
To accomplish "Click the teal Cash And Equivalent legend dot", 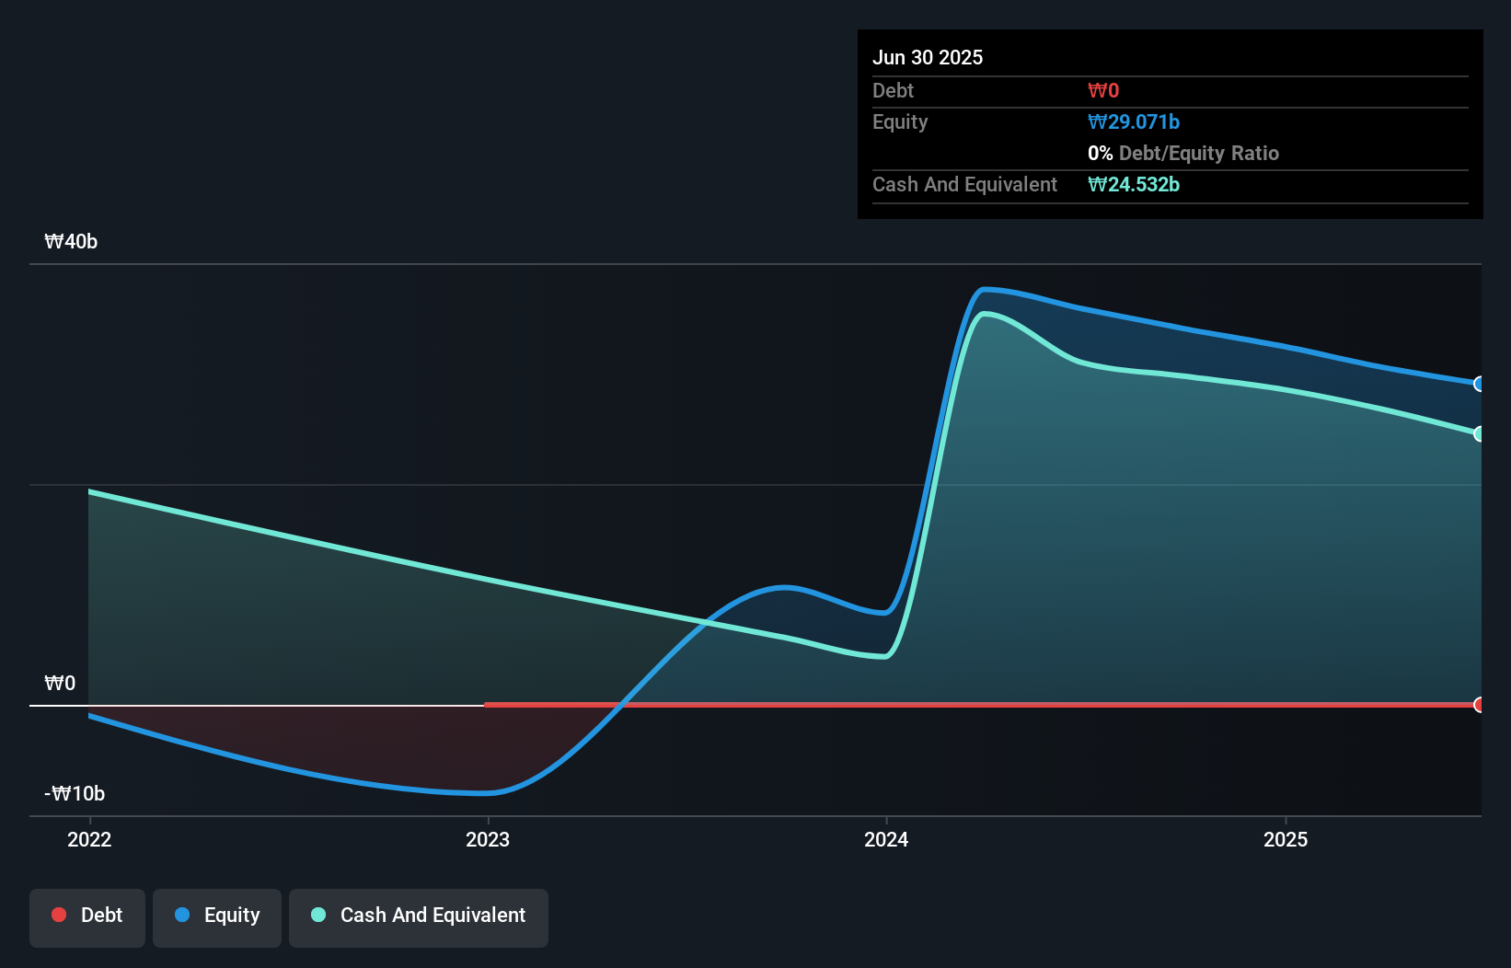I will coord(317,915).
